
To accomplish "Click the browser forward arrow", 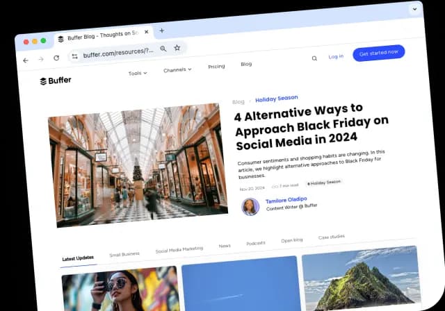I will tap(41, 59).
